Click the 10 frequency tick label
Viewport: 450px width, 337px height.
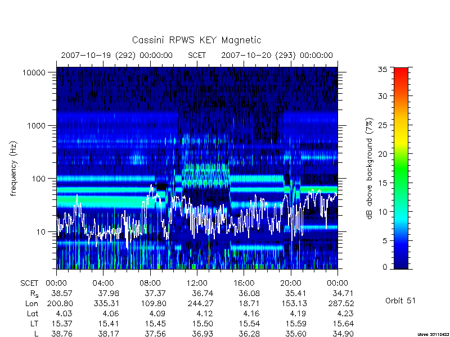[41, 232]
